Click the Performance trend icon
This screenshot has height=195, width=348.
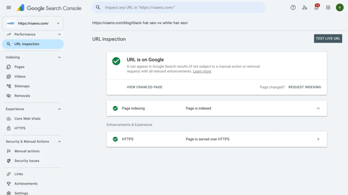click(8, 35)
